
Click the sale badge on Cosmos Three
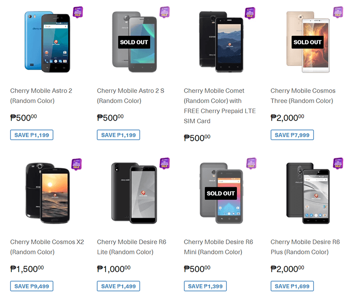click(x=338, y=12)
